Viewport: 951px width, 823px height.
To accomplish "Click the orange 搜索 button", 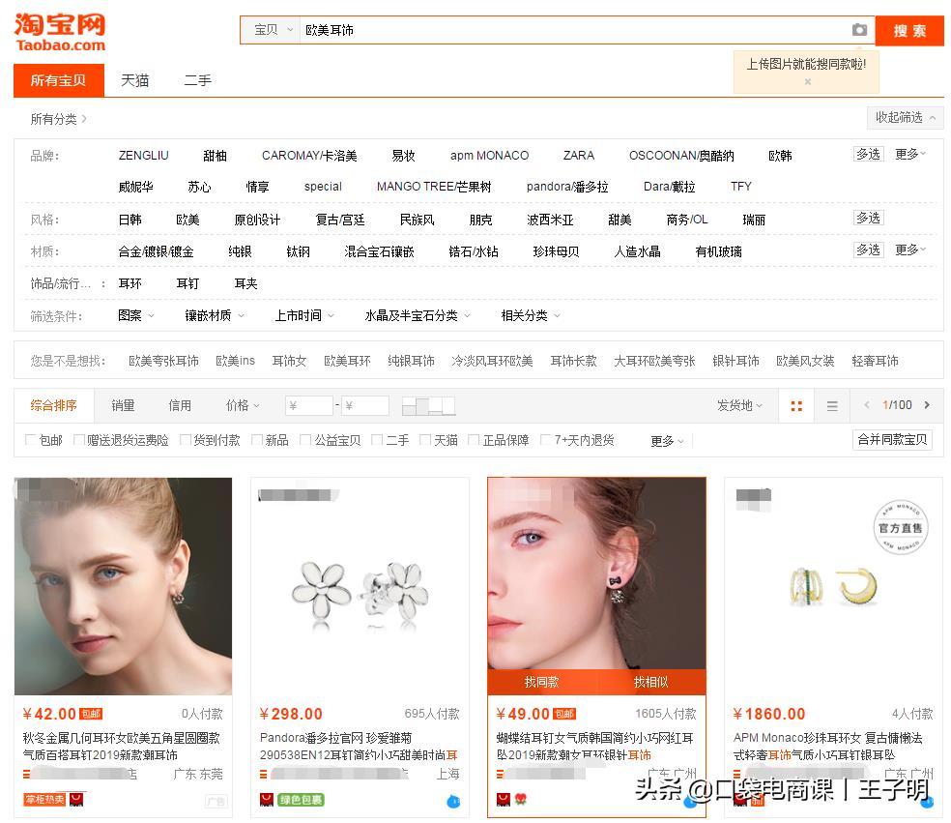I will (909, 30).
